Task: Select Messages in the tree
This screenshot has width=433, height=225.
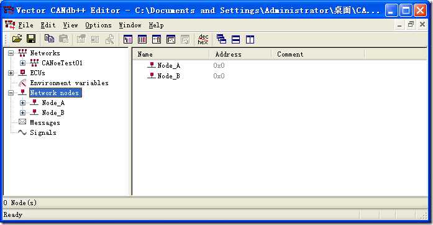Action: point(45,122)
